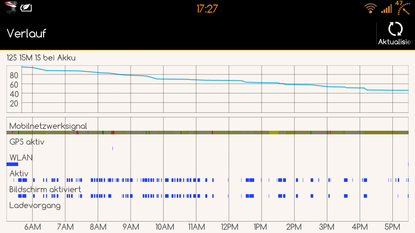Tap the mobile signal bars icon
Viewport: 415px width, 233px height.
[386, 9]
